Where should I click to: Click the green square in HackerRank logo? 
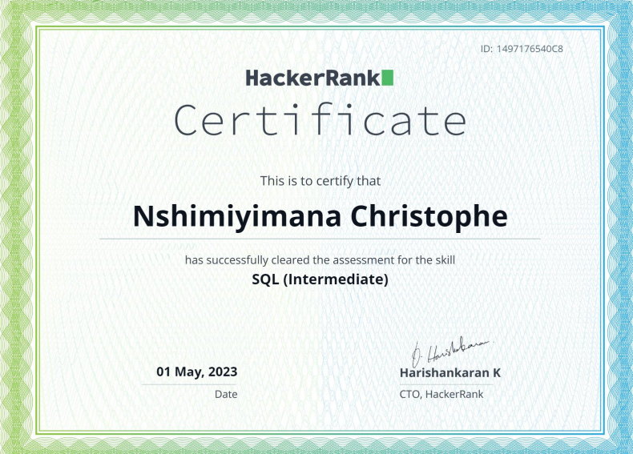click(387, 78)
